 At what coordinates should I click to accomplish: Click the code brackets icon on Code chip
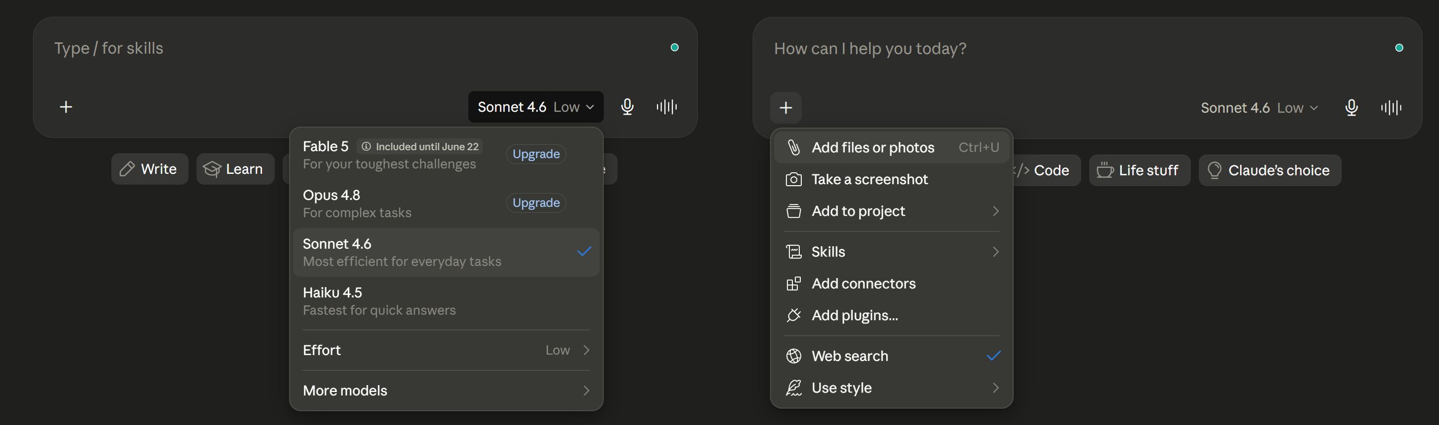pyautogui.click(x=1022, y=170)
